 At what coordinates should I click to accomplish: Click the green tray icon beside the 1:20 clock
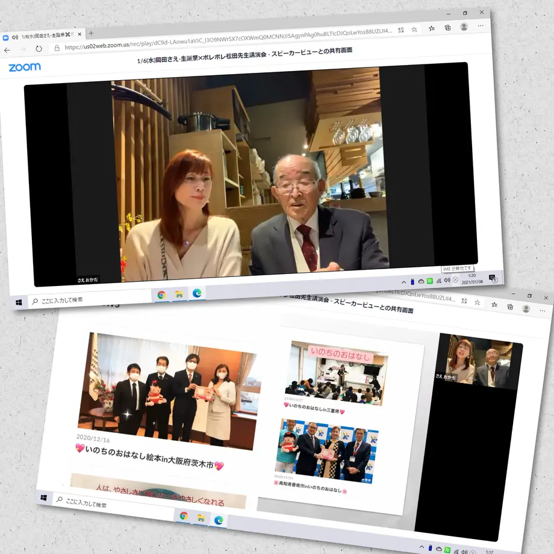click(429, 281)
